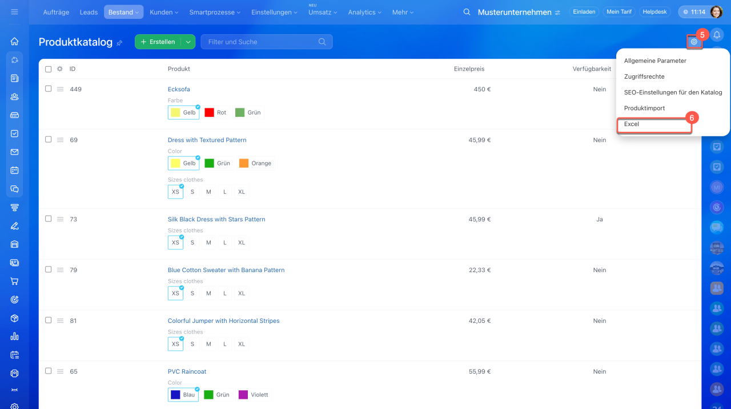The image size is (731, 409).
Task: Open the grid column settings gear in the header
Action: [60, 69]
